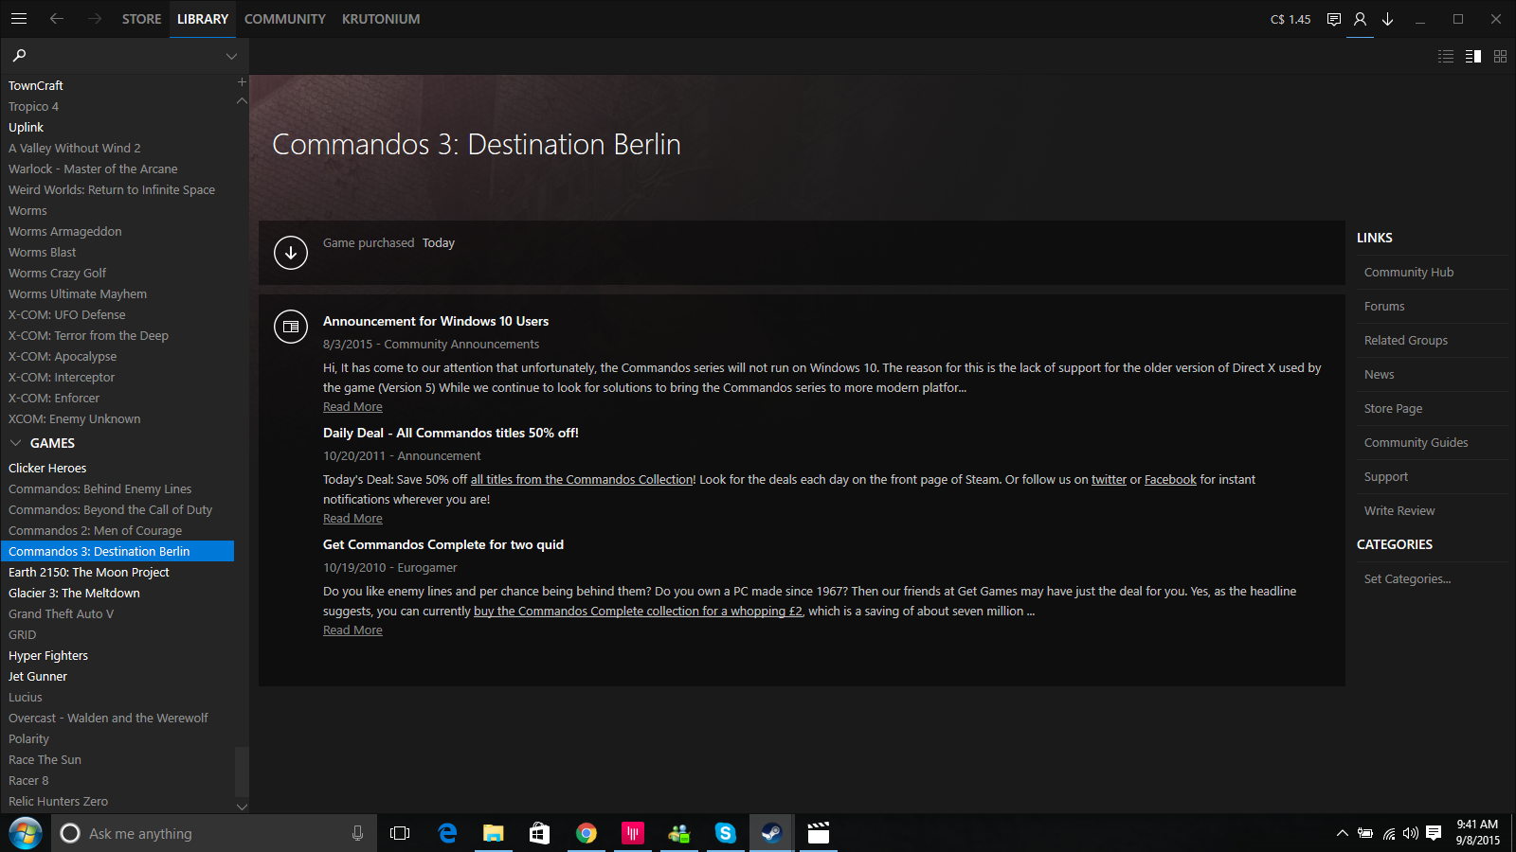Go forward with the right arrow
Screen dimensions: 1516x852
(95, 19)
